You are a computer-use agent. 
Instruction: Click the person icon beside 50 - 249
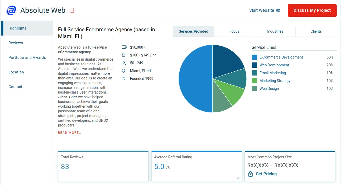point(124,63)
